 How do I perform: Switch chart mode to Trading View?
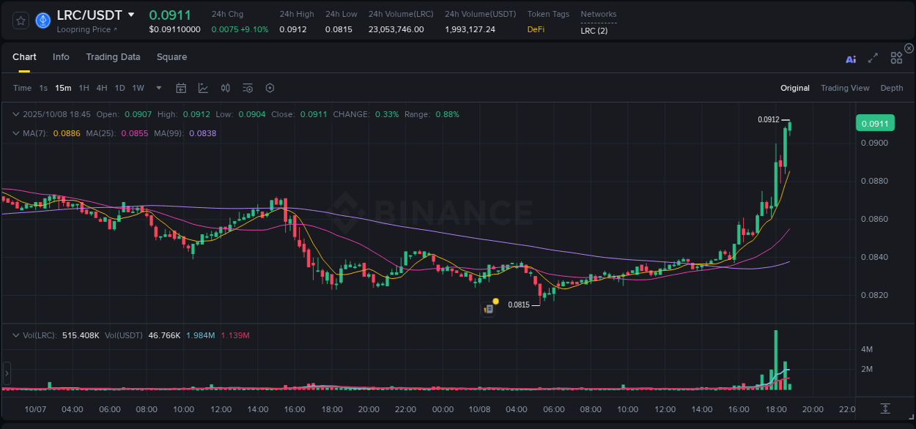(x=845, y=88)
